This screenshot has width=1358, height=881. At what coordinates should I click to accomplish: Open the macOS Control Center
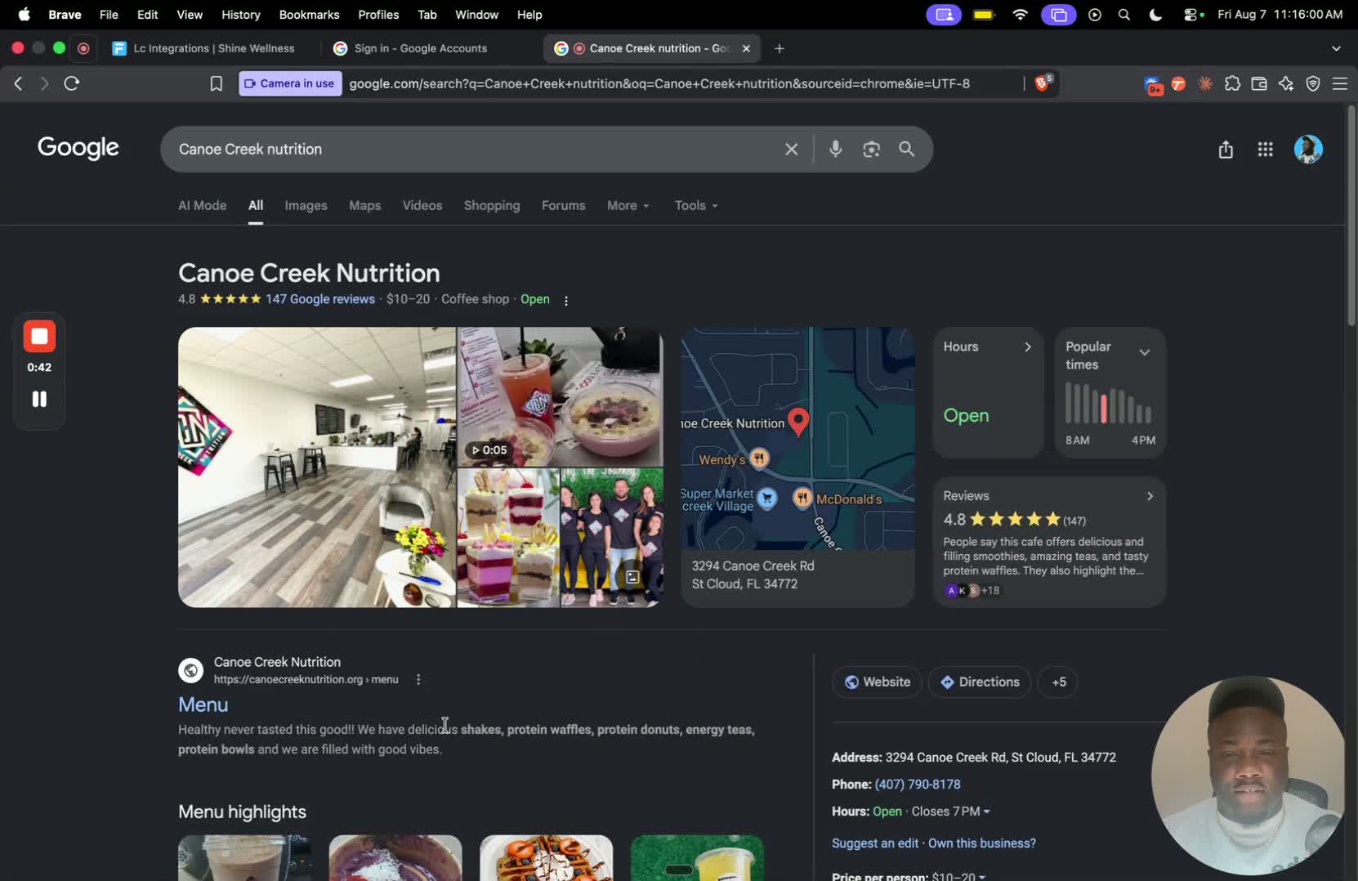coord(1191,15)
